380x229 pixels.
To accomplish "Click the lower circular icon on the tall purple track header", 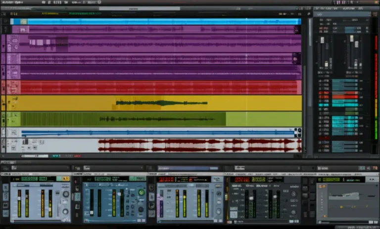I will coord(15,47).
